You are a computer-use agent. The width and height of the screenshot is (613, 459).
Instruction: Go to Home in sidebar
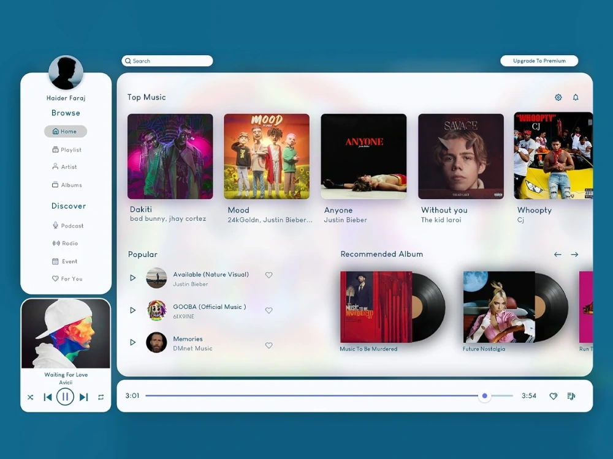[x=66, y=132]
